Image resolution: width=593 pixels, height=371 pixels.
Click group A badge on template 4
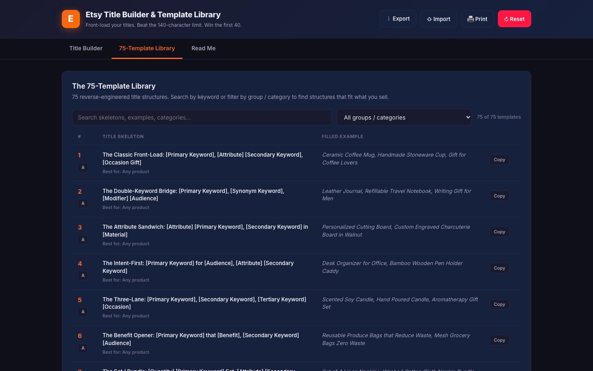pos(83,275)
